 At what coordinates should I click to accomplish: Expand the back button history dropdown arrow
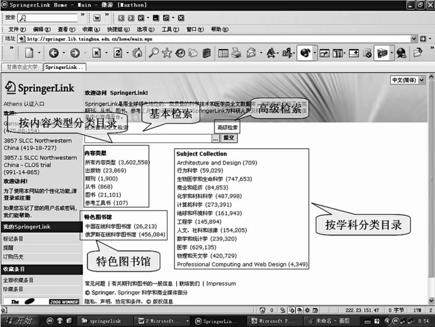(x=63, y=53)
